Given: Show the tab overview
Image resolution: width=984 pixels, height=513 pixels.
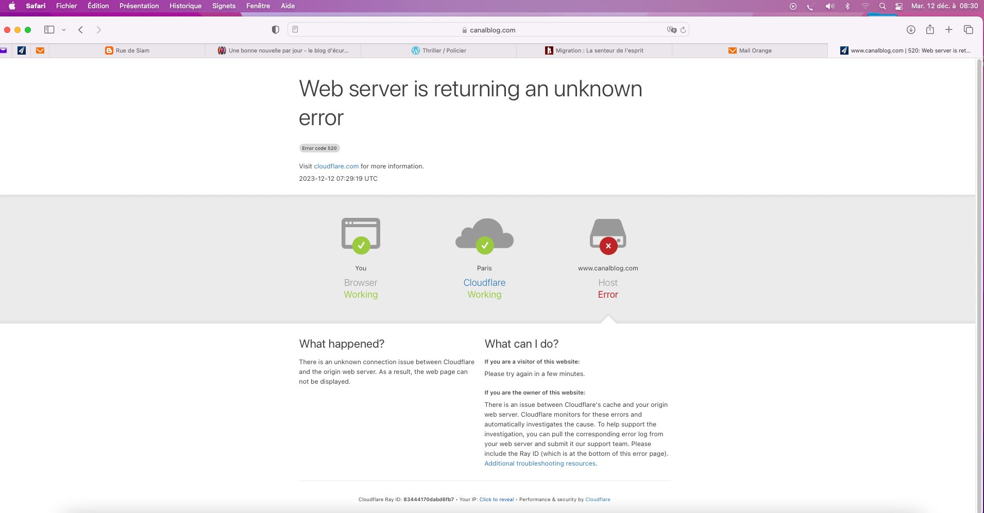Looking at the screenshot, I should (x=969, y=30).
